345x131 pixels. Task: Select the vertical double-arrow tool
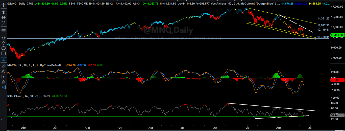4,12
